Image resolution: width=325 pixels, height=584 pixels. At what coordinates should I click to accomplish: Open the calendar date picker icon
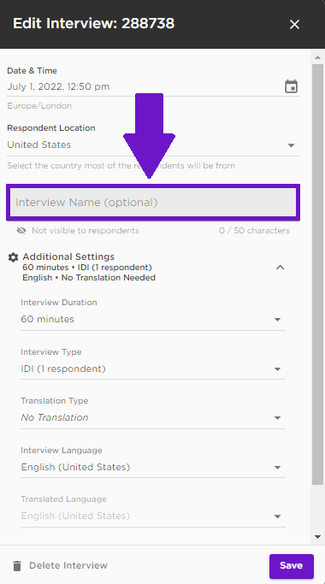tap(291, 86)
